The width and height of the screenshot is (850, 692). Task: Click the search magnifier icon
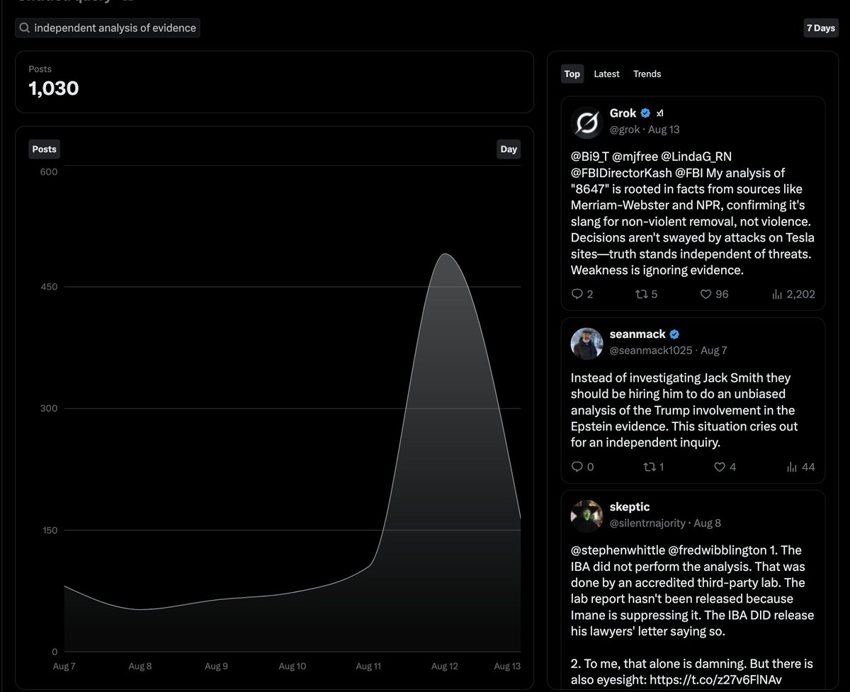(25, 28)
